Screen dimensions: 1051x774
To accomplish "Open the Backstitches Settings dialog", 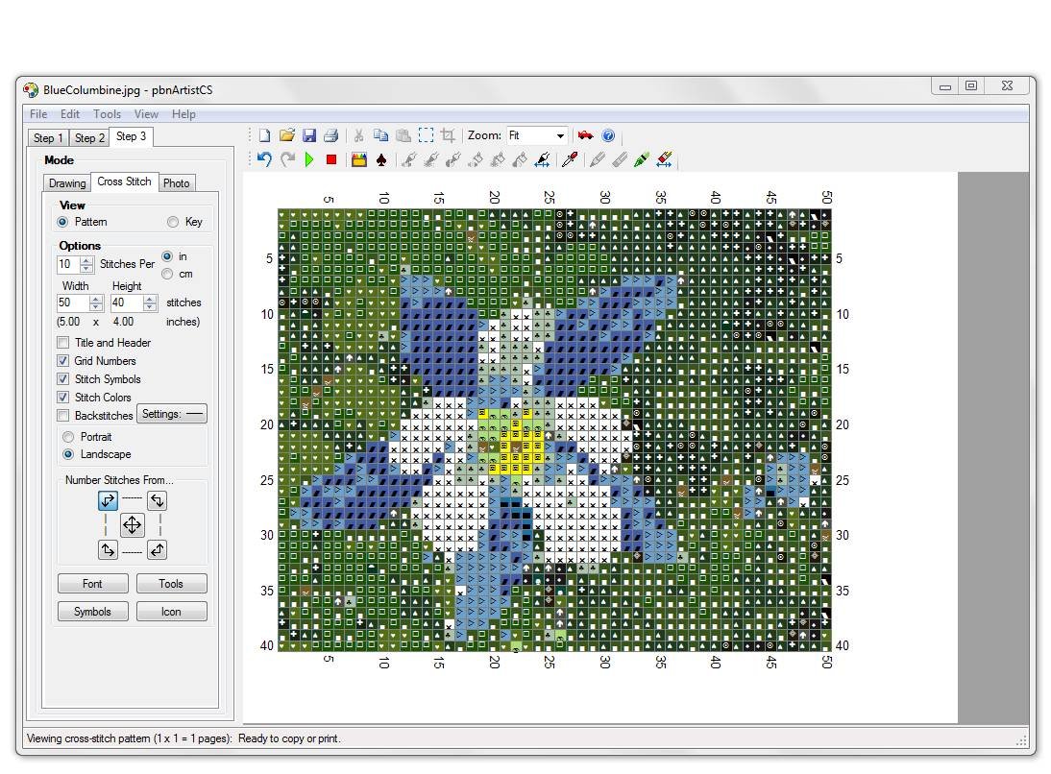I will [x=171, y=414].
